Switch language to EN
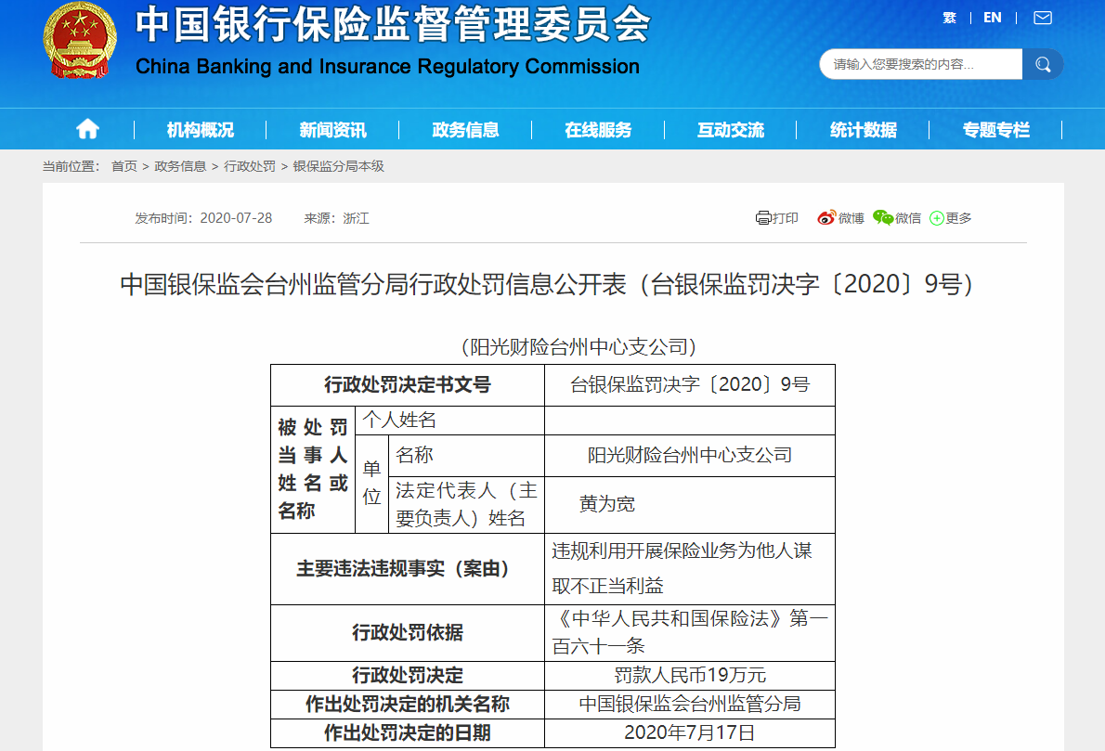The width and height of the screenshot is (1105, 751). pyautogui.click(x=993, y=18)
